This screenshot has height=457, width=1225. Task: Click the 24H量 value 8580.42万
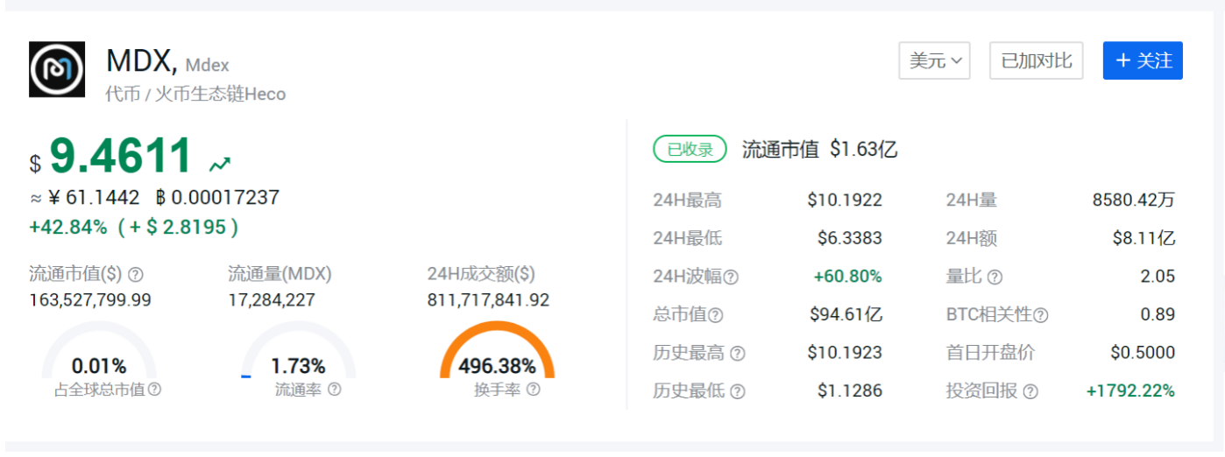click(x=1134, y=200)
